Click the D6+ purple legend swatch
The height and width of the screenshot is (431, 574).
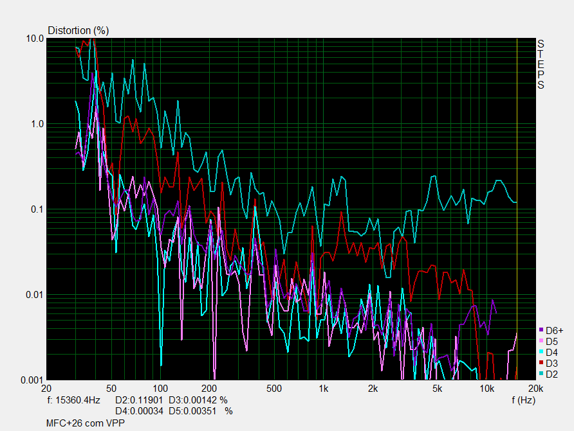pyautogui.click(x=541, y=330)
